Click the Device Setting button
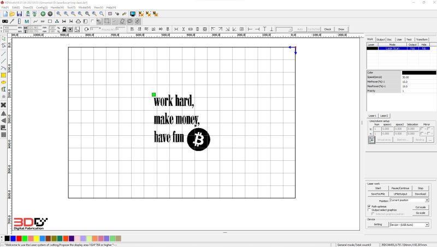The width and height of the screenshot is (437, 247). pos(378,225)
